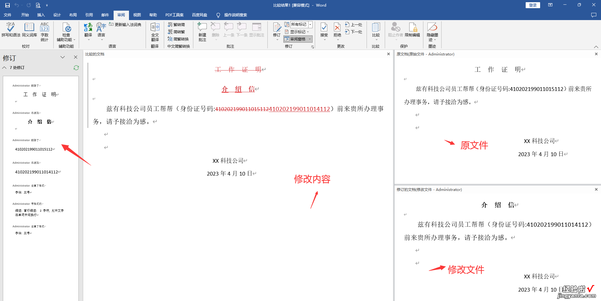Switch to the References (引用) tab
The image size is (601, 301).
point(89,15)
